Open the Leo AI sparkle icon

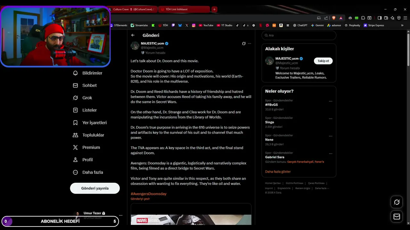tap(392, 18)
